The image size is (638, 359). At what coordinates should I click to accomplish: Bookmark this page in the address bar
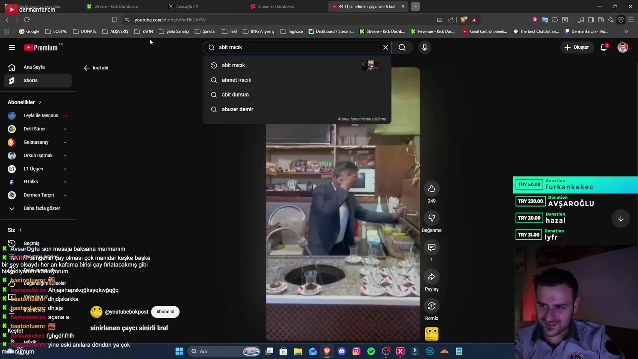pos(114,20)
